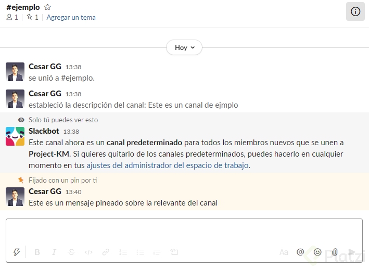Open Cesar GG avatar on description message
The image size is (369, 269).
pyautogui.click(x=15, y=99)
